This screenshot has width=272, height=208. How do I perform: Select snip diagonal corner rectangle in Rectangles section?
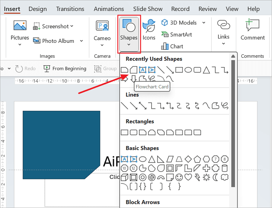click(x=161, y=133)
